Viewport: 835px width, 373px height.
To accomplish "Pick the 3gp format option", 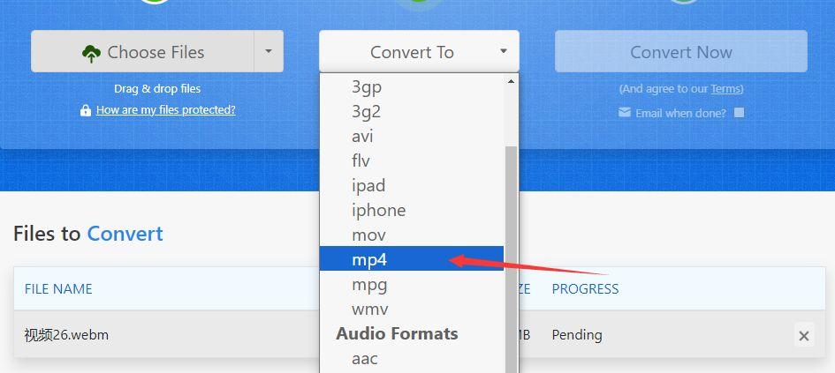I will pyautogui.click(x=367, y=86).
